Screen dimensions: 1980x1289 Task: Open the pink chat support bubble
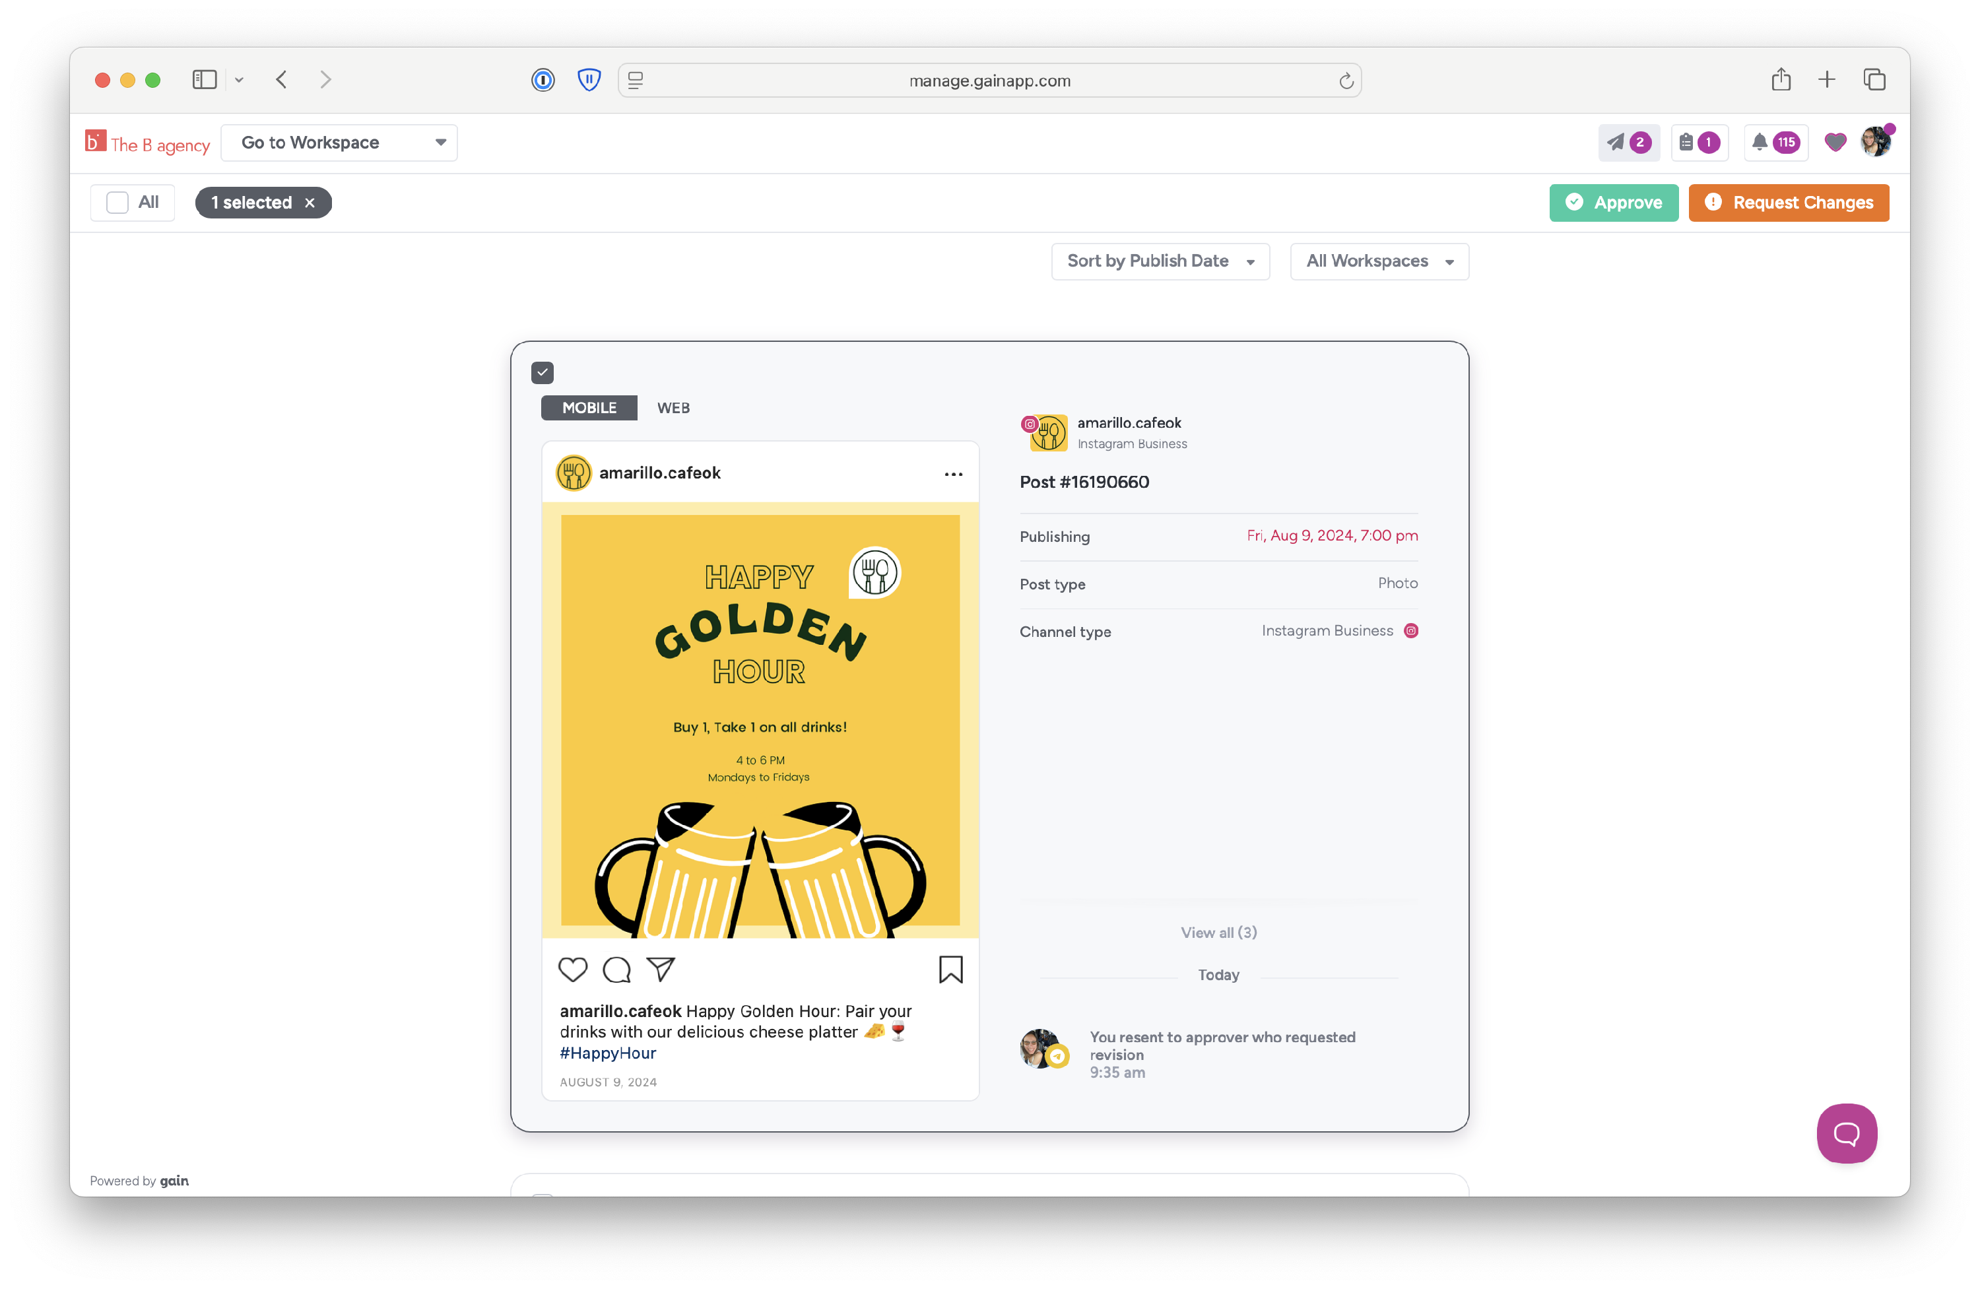[x=1846, y=1133]
